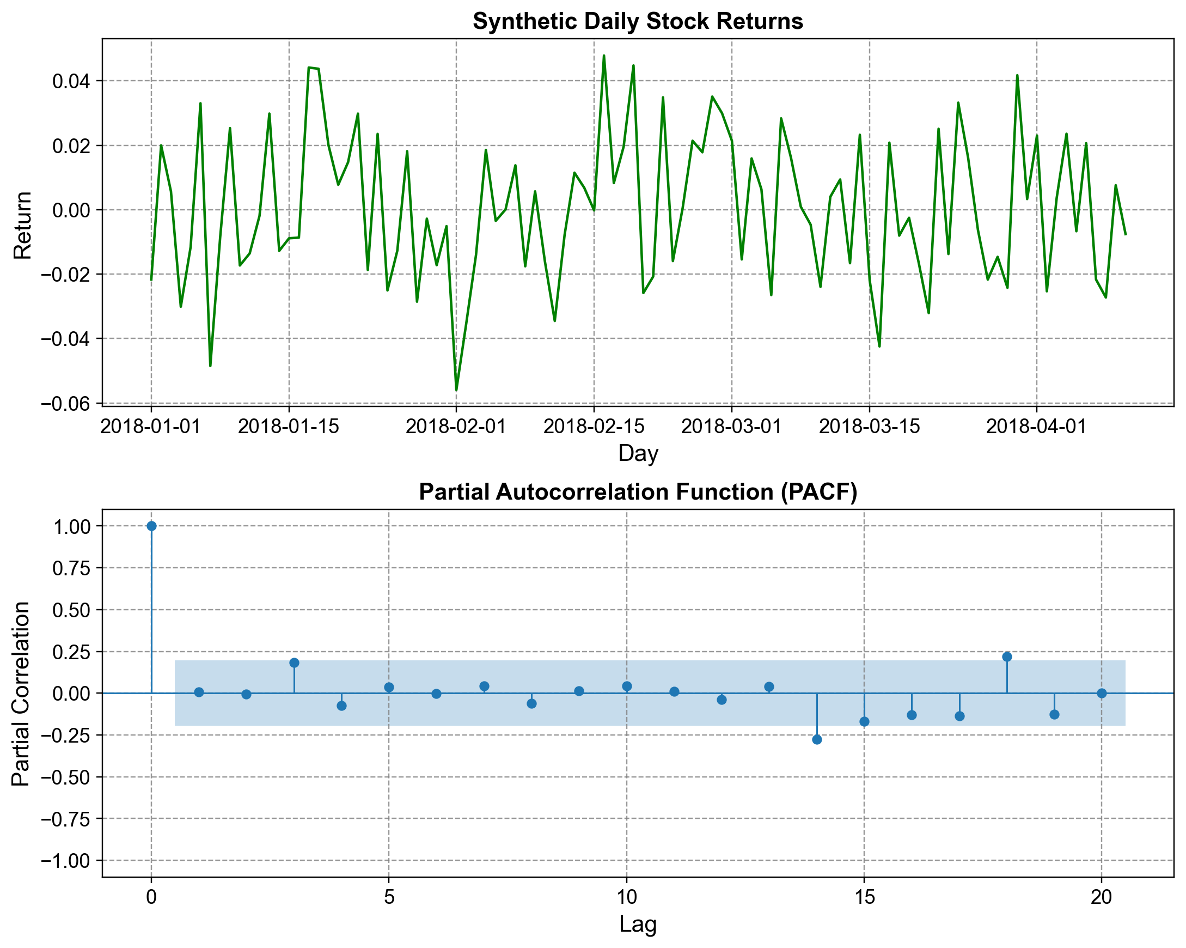Screen dimensions: 1186x948
Task: Click the 'Day' x-axis label
Action: click(x=638, y=453)
